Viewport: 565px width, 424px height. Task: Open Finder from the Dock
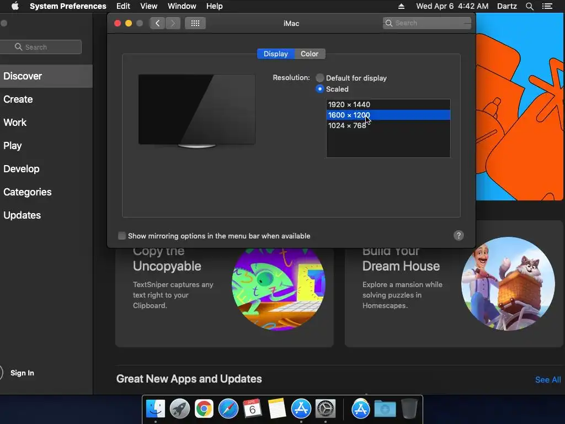click(155, 409)
